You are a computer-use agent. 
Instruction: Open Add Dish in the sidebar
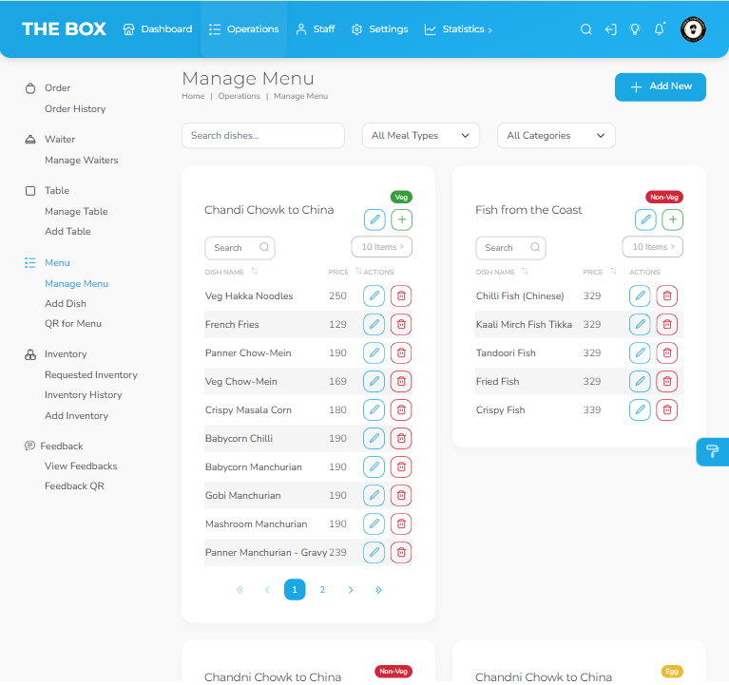click(66, 304)
